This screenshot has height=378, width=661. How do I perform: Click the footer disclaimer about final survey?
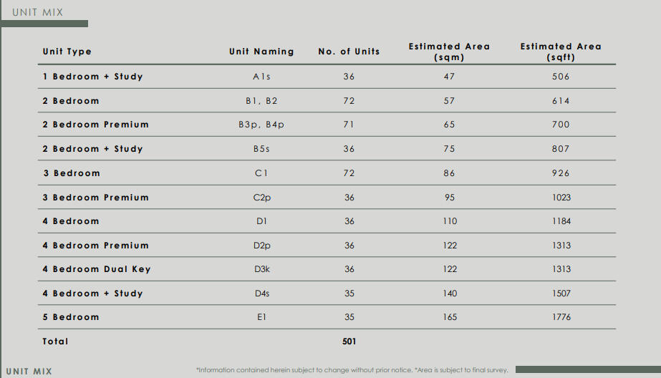(352, 370)
